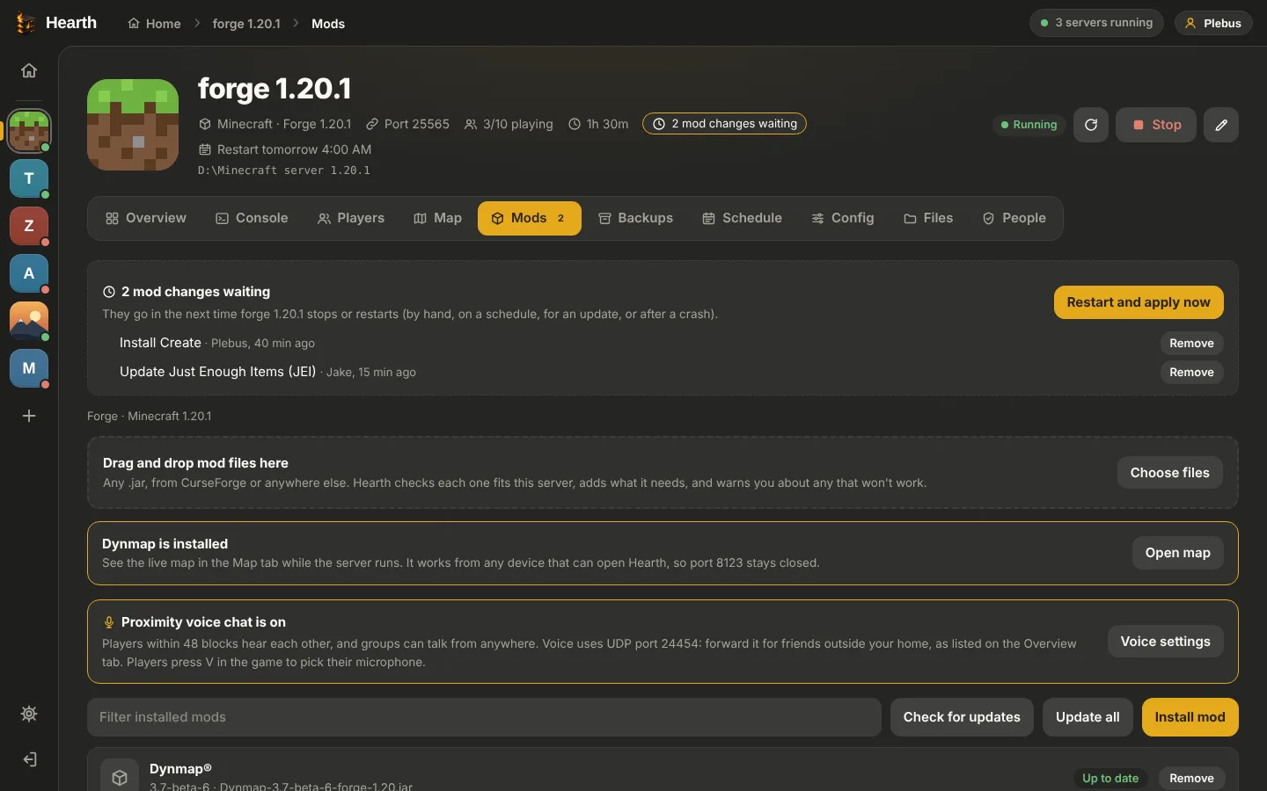
Task: Click the Update all button
Action: coord(1088,717)
